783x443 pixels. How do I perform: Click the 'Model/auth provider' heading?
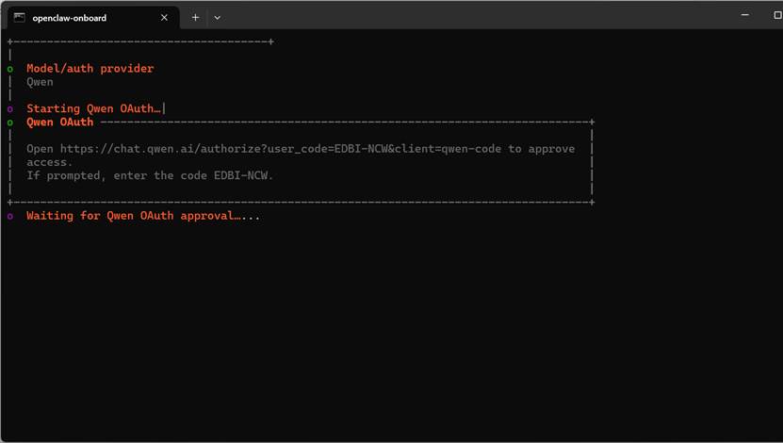tap(90, 69)
